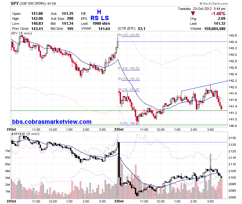242x204 pixels.
Task: Click the Prev Close value 143.41
Action: click(37, 28)
